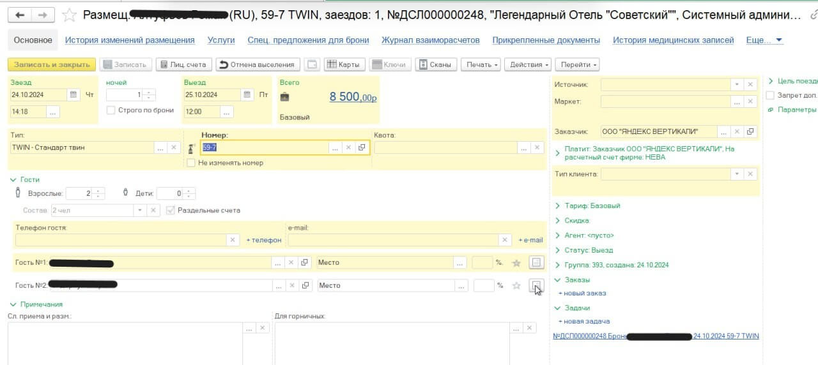Click the star icon in the Гость №1 row
Viewport: 818px width, 365px height.
pyautogui.click(x=516, y=263)
